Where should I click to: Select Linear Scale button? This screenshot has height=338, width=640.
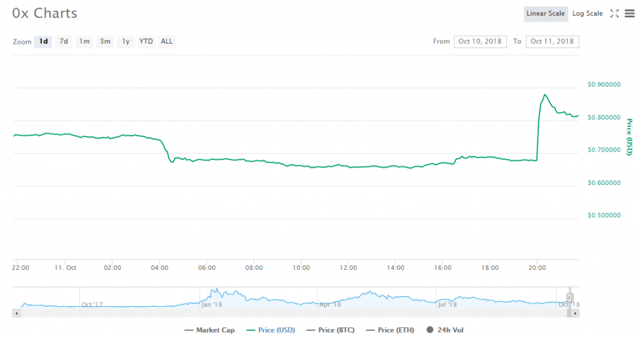click(x=545, y=13)
